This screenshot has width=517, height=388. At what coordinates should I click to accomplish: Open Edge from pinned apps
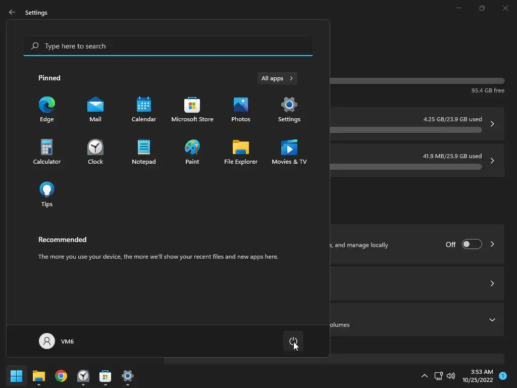[47, 110]
